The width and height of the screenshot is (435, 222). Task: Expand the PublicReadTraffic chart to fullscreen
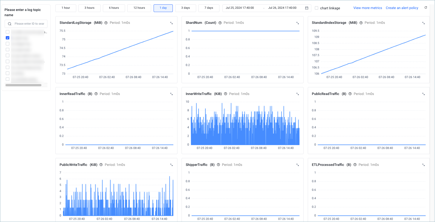pos(423,94)
